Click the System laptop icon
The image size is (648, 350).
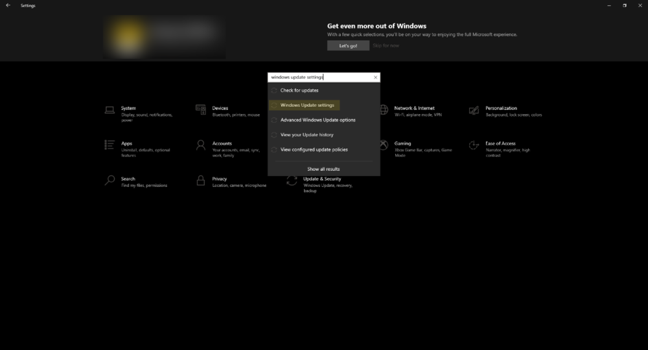(110, 111)
